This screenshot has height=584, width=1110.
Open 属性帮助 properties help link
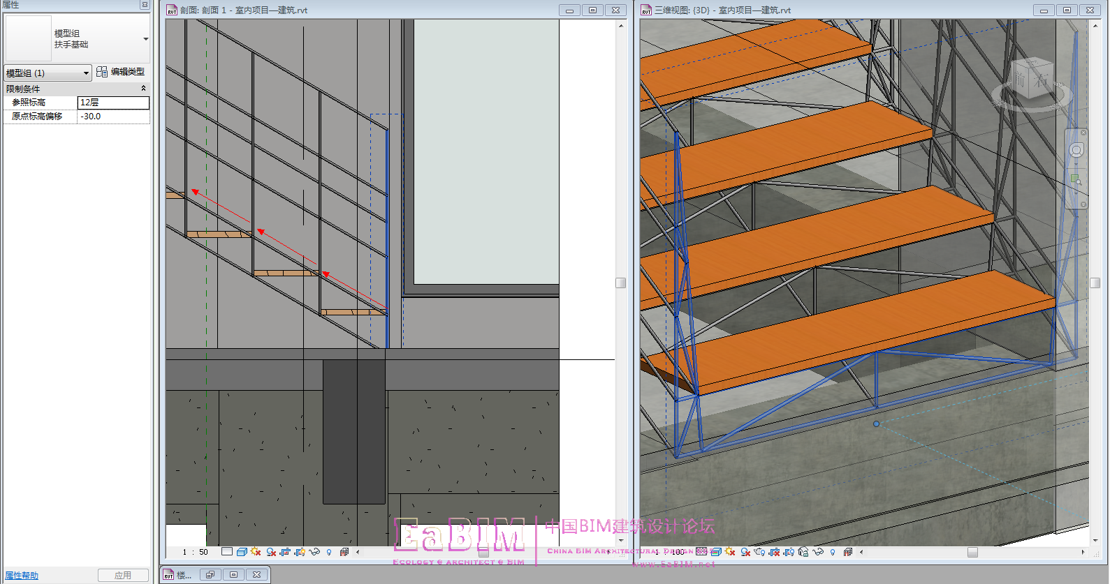22,576
